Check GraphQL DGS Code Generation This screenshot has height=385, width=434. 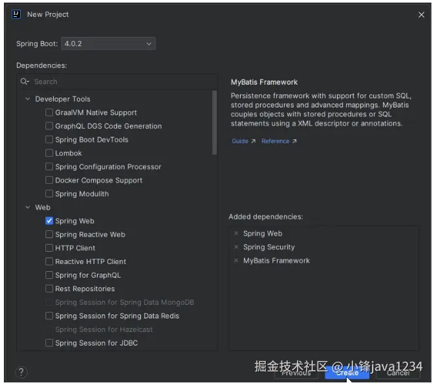[49, 126]
